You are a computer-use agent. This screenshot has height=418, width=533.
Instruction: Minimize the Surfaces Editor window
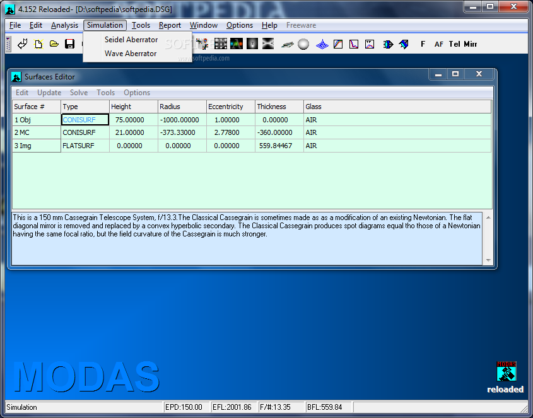coord(438,74)
